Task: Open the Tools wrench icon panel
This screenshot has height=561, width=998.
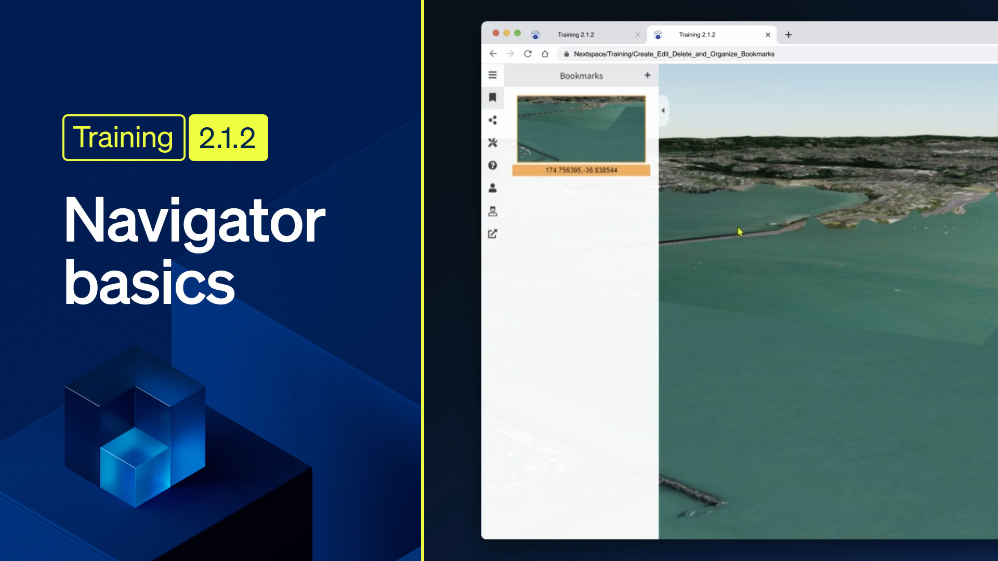Action: click(492, 142)
